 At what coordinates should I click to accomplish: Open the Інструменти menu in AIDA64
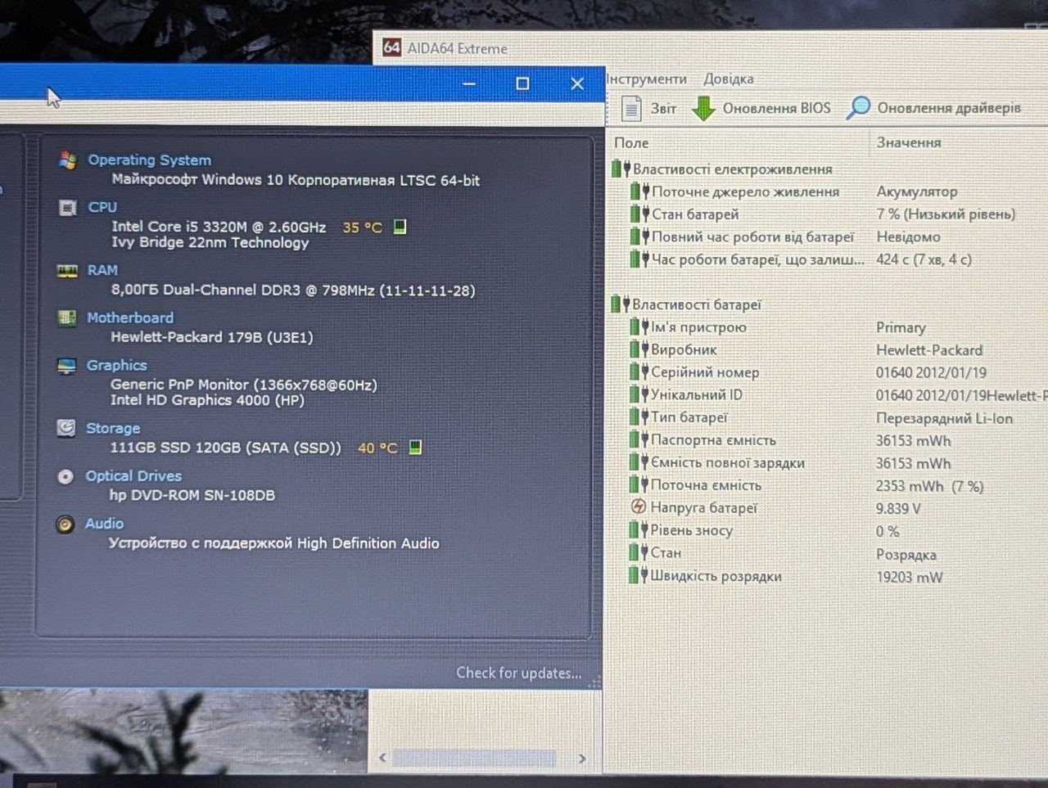click(x=646, y=79)
